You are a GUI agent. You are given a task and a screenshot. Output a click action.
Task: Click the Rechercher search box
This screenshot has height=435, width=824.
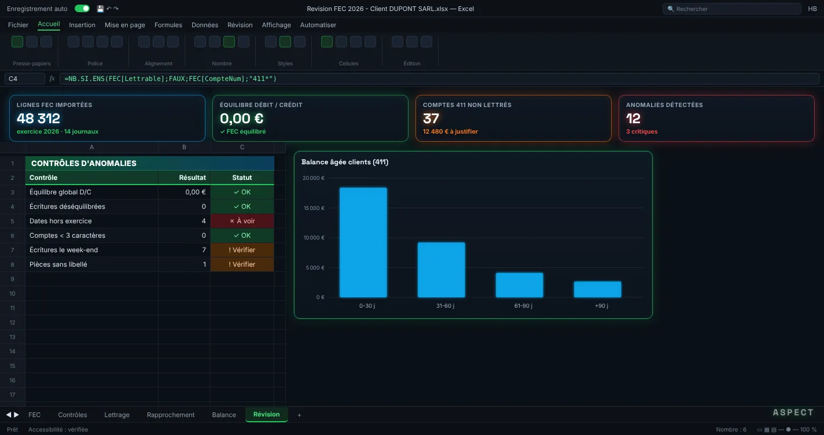(732, 9)
